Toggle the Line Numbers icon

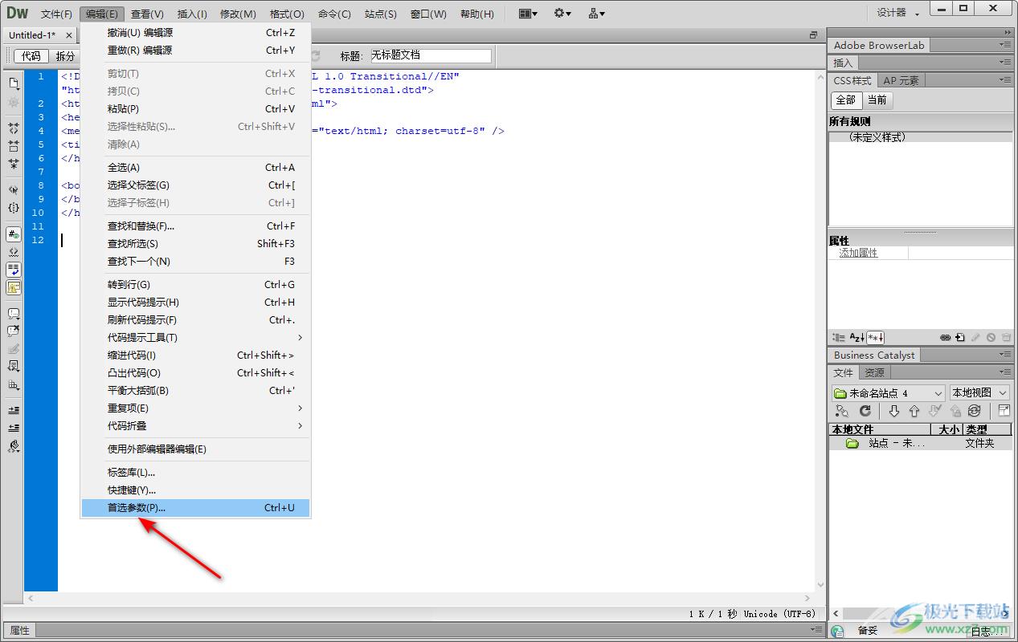point(14,234)
